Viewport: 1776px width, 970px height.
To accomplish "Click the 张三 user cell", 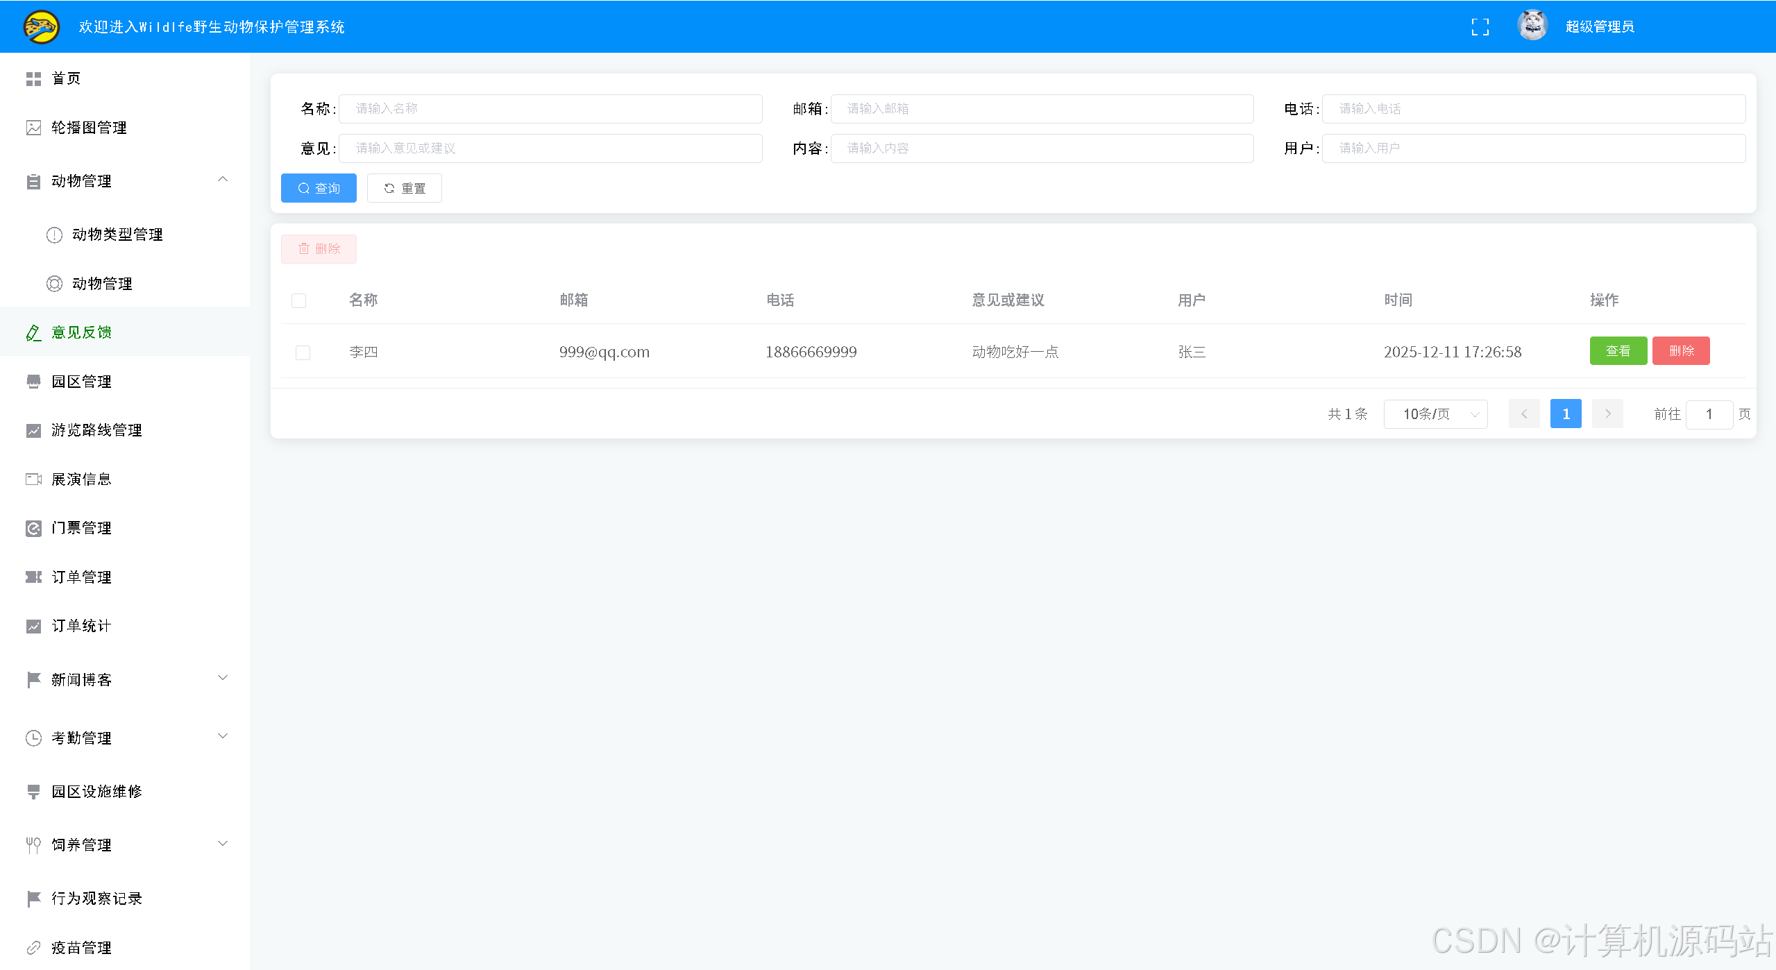I will [x=1192, y=352].
